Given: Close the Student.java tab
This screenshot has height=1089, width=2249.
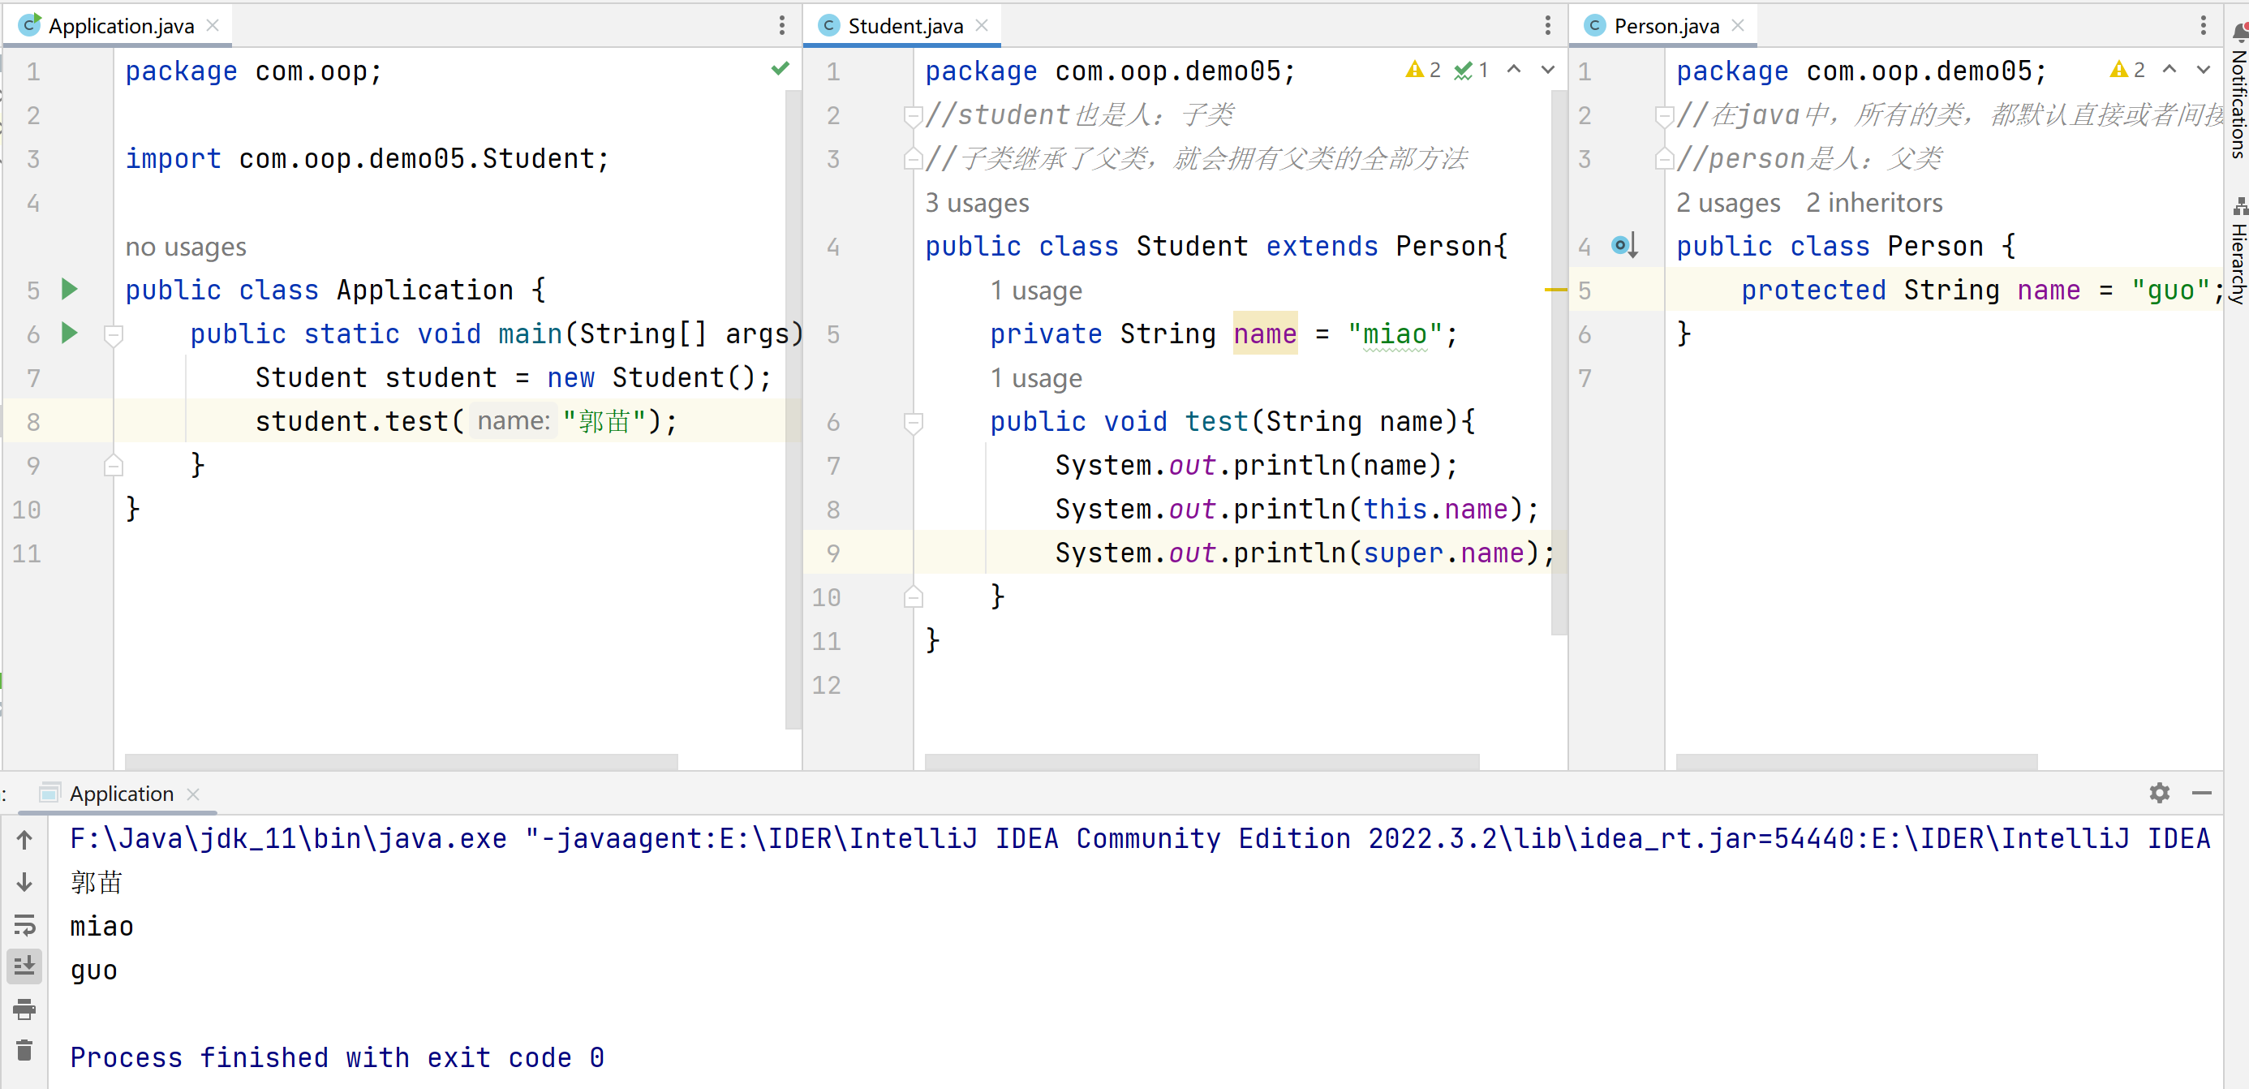Looking at the screenshot, I should pyautogui.click(x=982, y=26).
